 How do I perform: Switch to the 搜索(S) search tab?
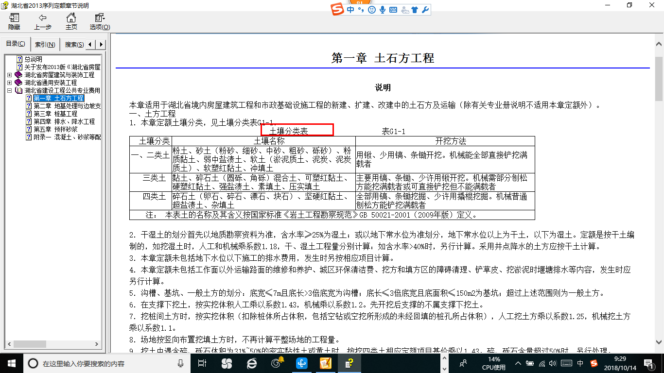(73, 44)
